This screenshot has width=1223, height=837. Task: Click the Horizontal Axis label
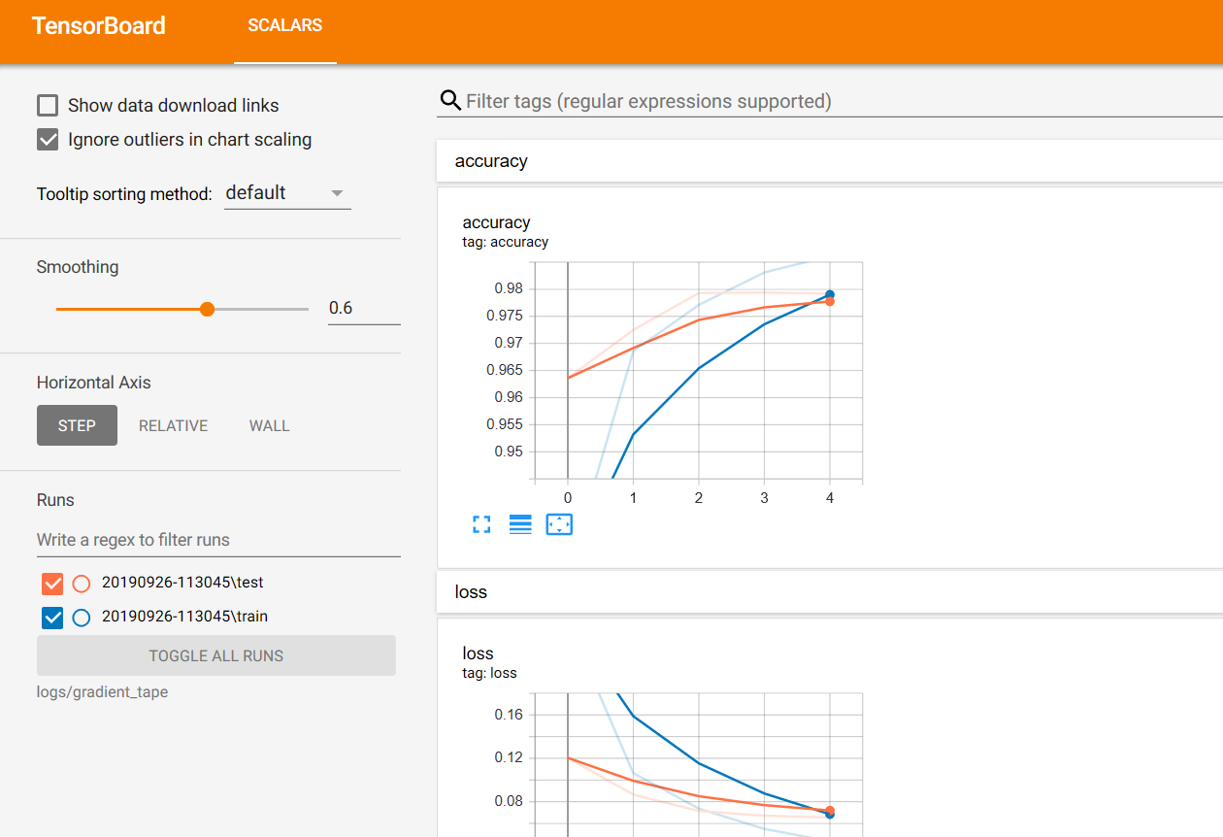point(94,383)
